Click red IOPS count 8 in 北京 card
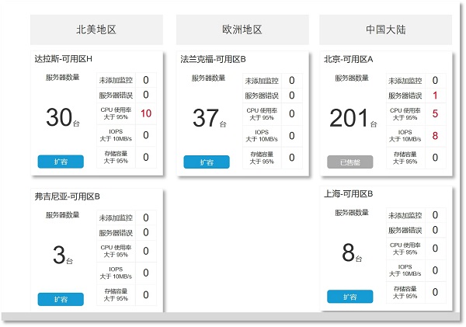466x327 pixels. (435, 136)
